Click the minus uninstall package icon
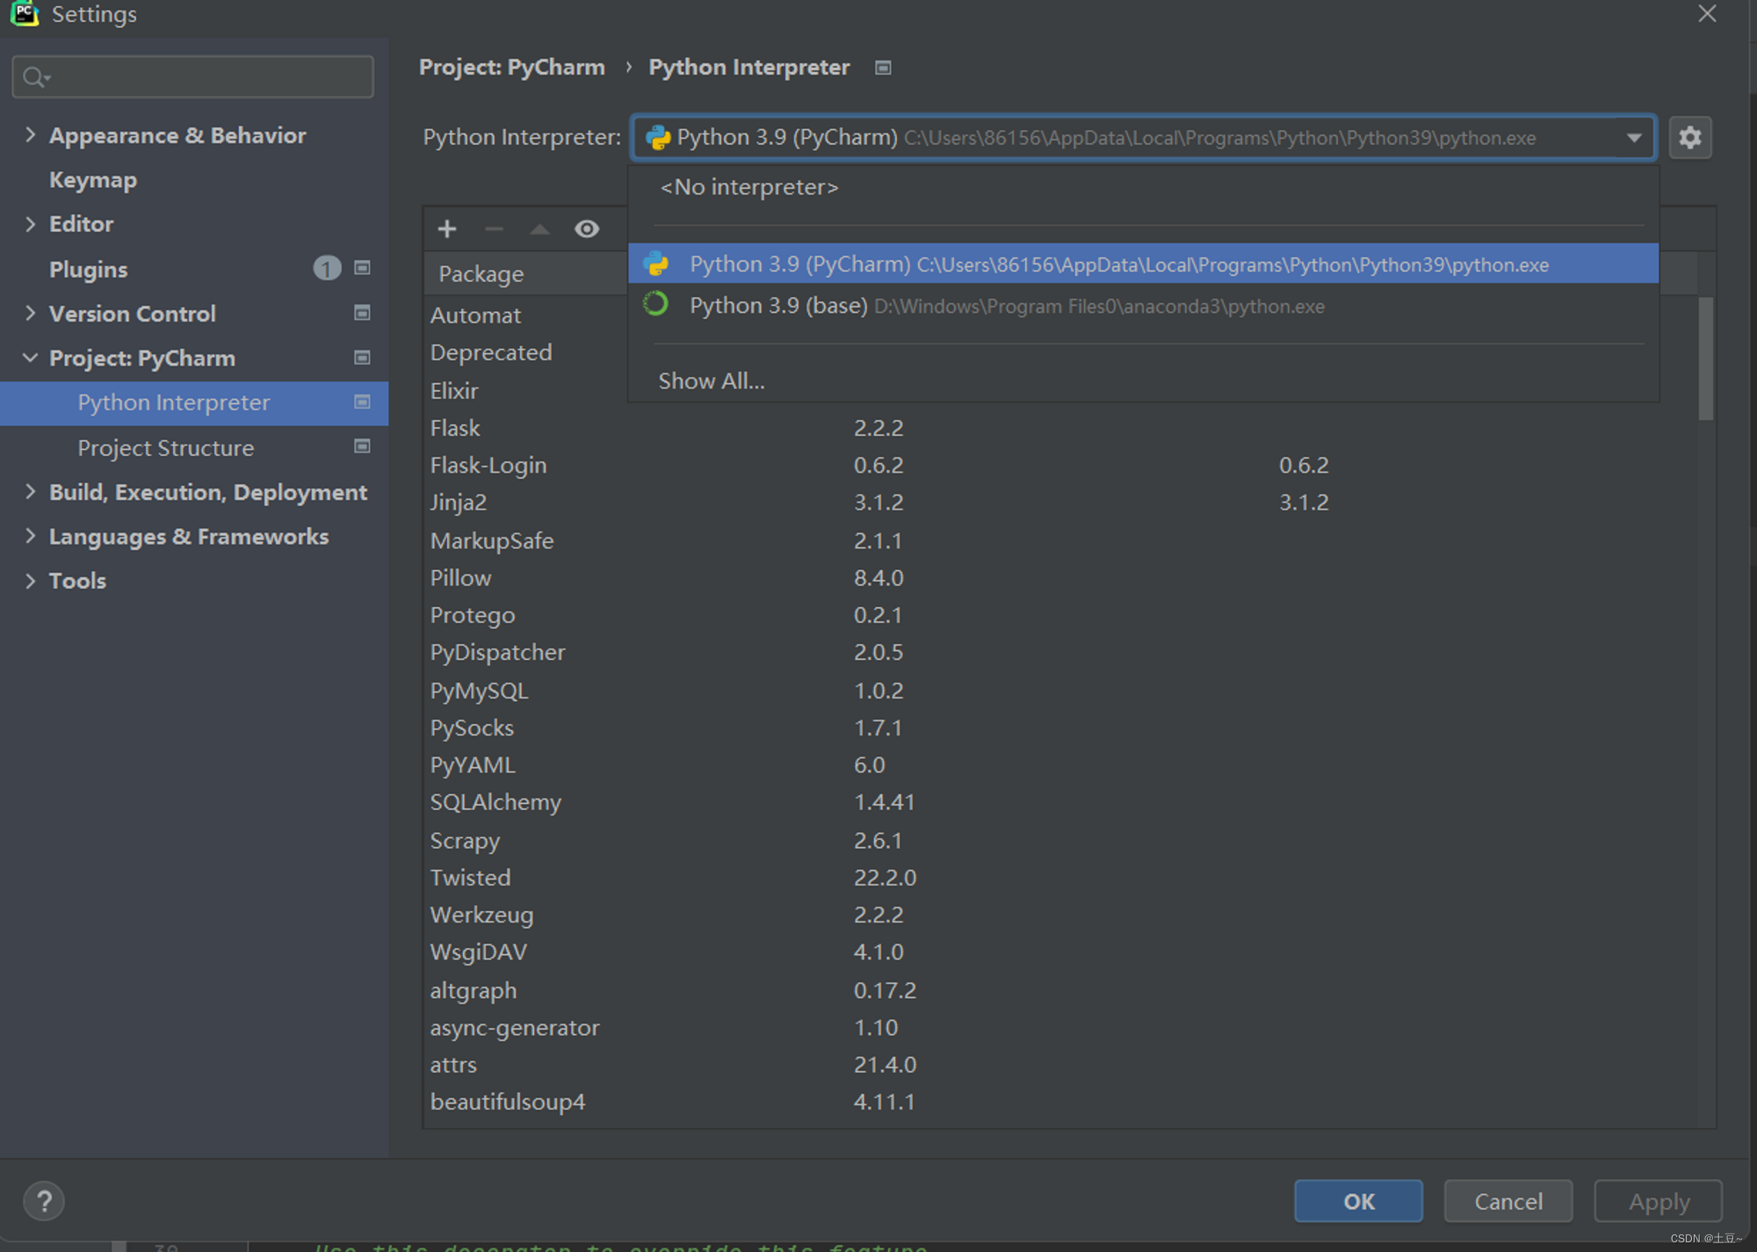Image resolution: width=1757 pixels, height=1252 pixels. point(494,229)
